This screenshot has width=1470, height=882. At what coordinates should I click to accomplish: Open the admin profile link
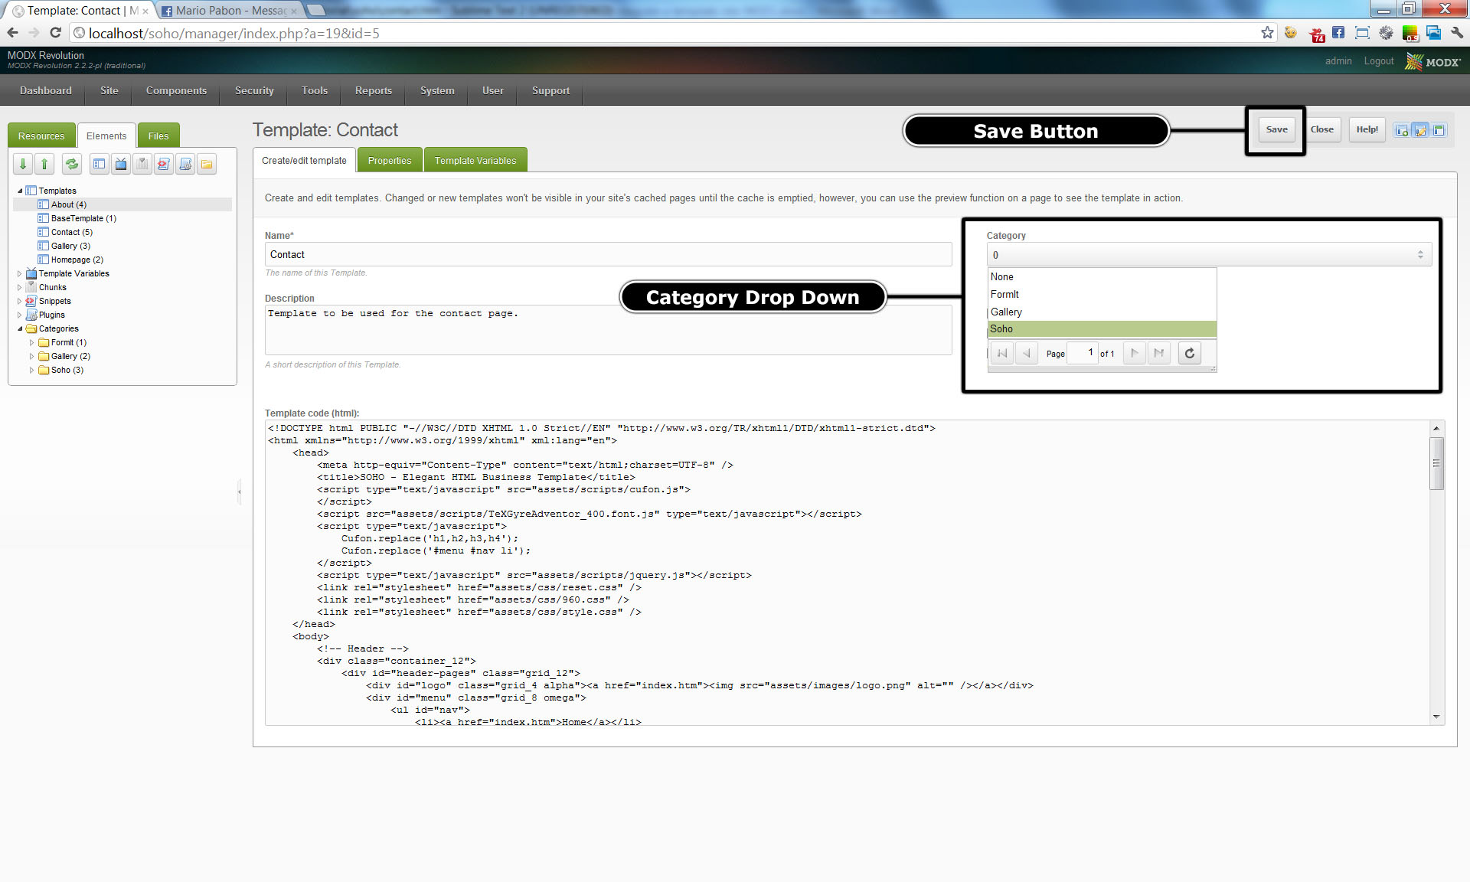pos(1338,61)
